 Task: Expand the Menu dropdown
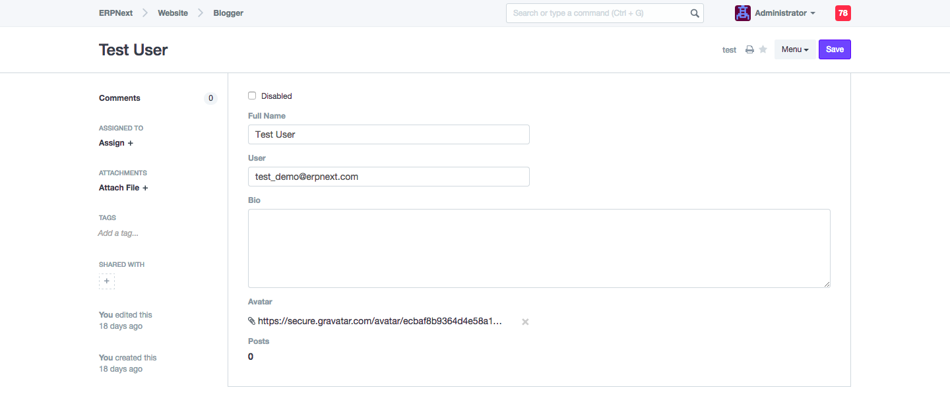tap(795, 49)
